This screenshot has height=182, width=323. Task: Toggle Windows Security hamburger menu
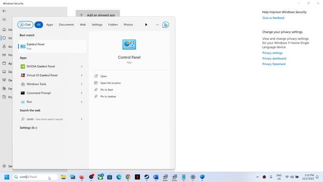(x=5, y=20)
